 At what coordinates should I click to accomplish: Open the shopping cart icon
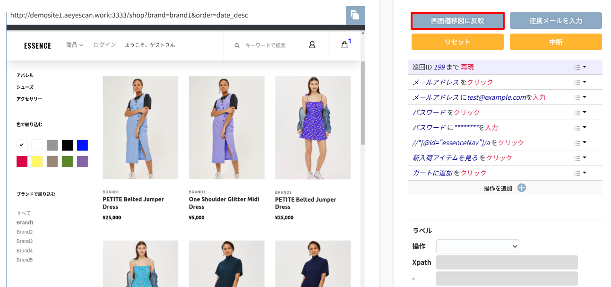345,45
